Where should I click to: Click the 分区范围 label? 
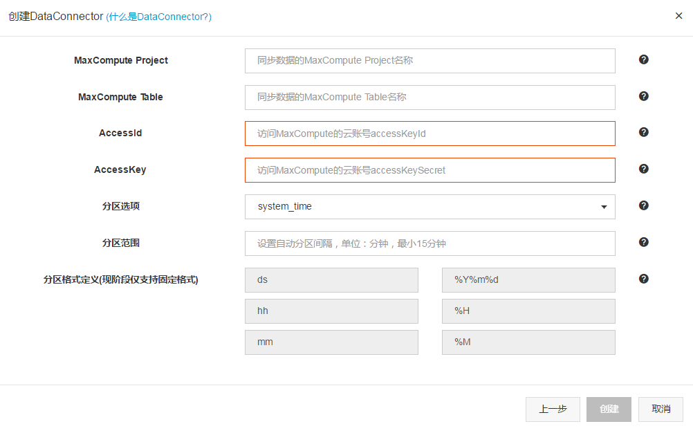120,243
